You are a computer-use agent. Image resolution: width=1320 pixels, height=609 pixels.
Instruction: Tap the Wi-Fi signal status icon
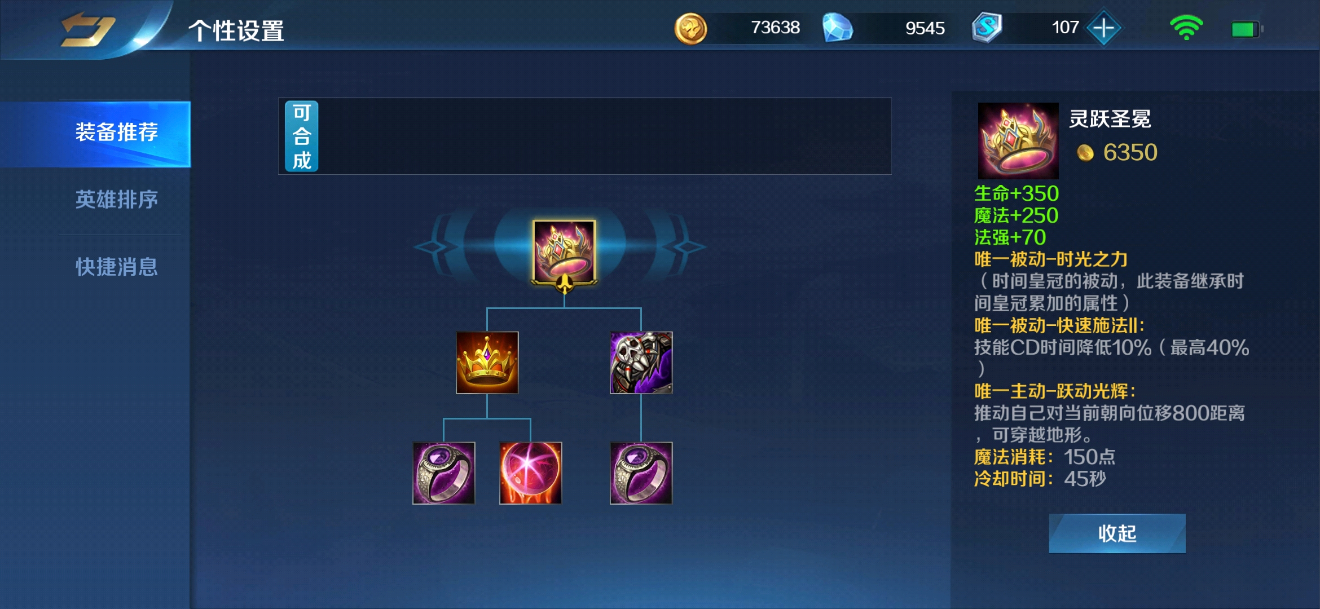pos(1186,28)
